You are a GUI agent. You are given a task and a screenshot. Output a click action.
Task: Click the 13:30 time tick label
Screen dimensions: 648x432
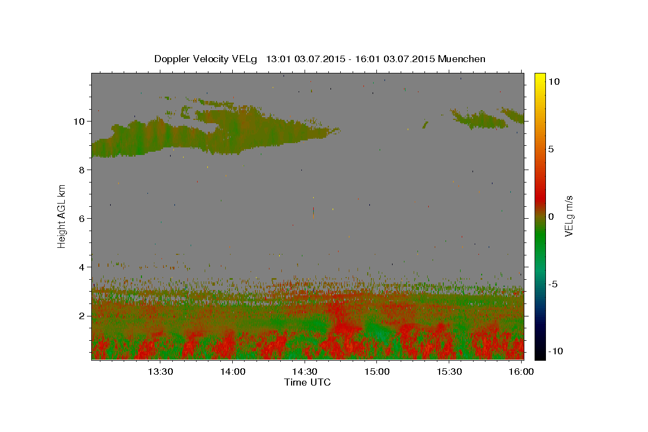pyautogui.click(x=160, y=372)
